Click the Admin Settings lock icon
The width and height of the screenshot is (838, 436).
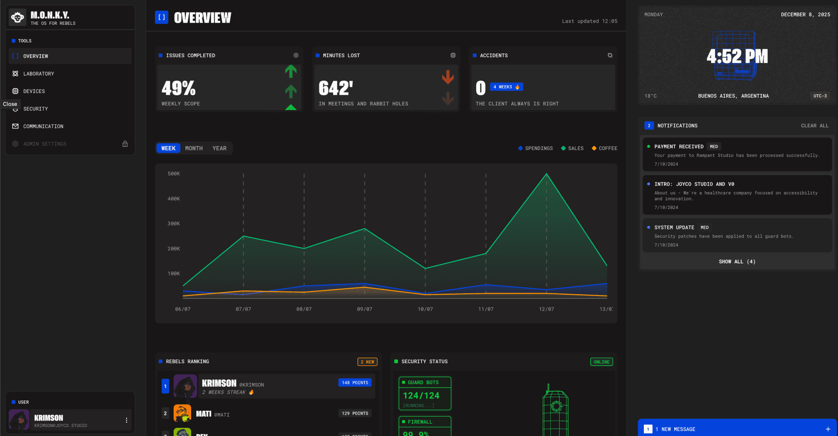point(125,144)
